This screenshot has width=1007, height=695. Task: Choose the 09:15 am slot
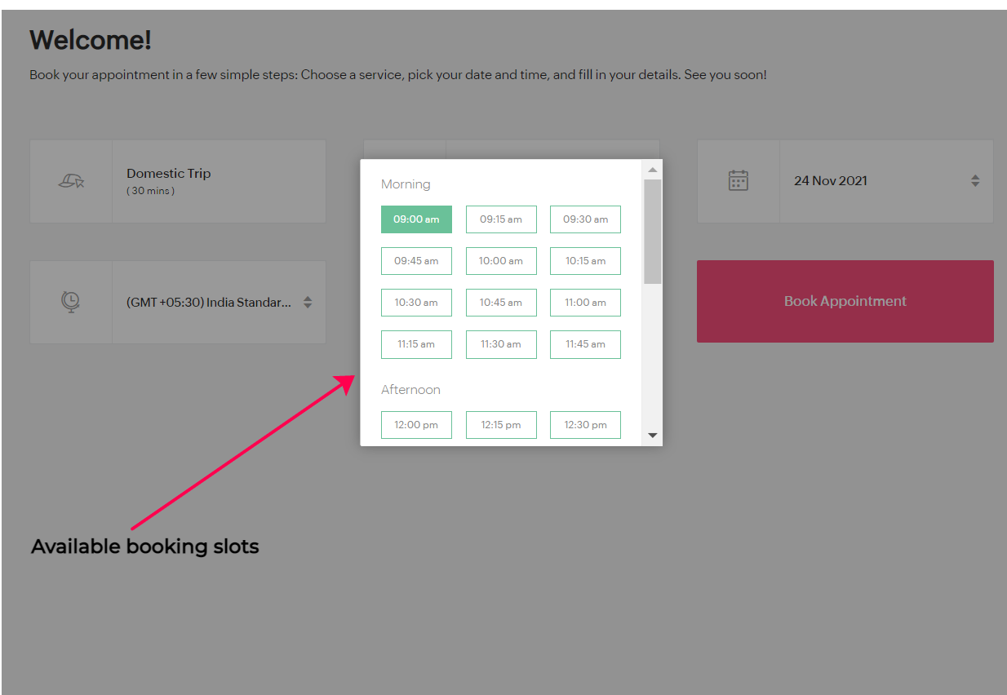point(501,219)
